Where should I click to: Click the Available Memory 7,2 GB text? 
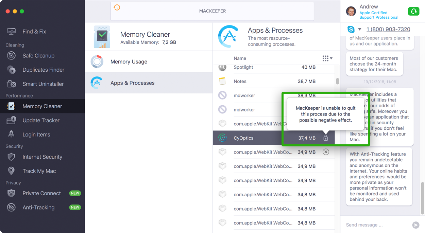click(x=148, y=42)
